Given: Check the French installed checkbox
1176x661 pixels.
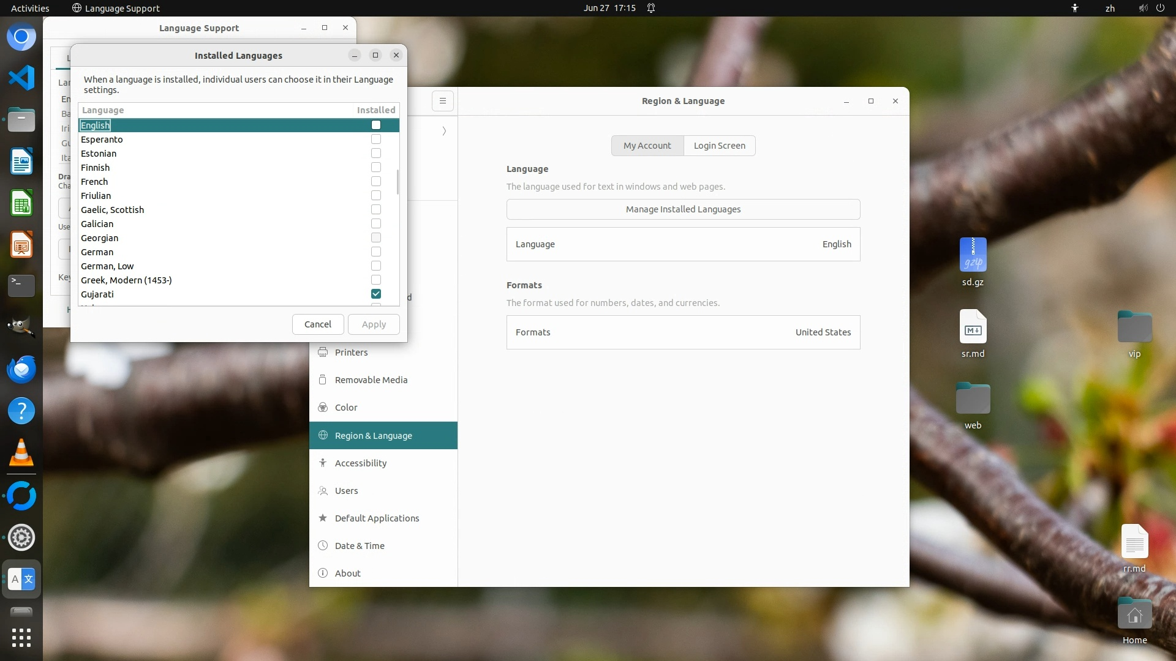Looking at the screenshot, I should point(376,181).
